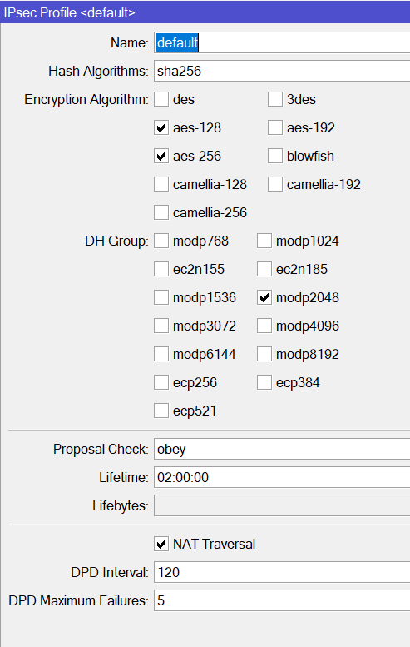Screen dimensions: 410x647
Task: Toggle the modp4096 checkbox
Action: [264, 326]
